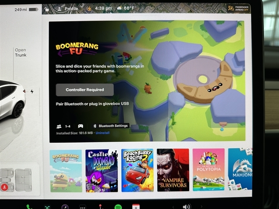Tap the red seat belt warning icon
Image resolution: width=279 pixels, height=209 pixels.
(4, 187)
